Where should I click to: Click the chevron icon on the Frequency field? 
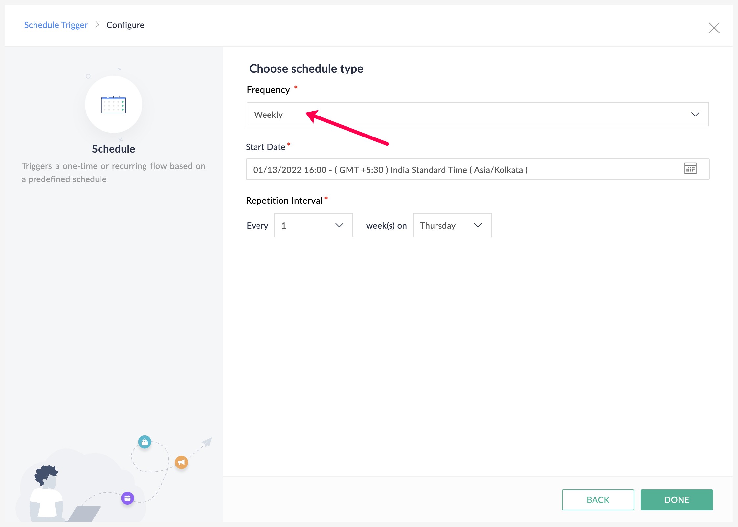(695, 114)
